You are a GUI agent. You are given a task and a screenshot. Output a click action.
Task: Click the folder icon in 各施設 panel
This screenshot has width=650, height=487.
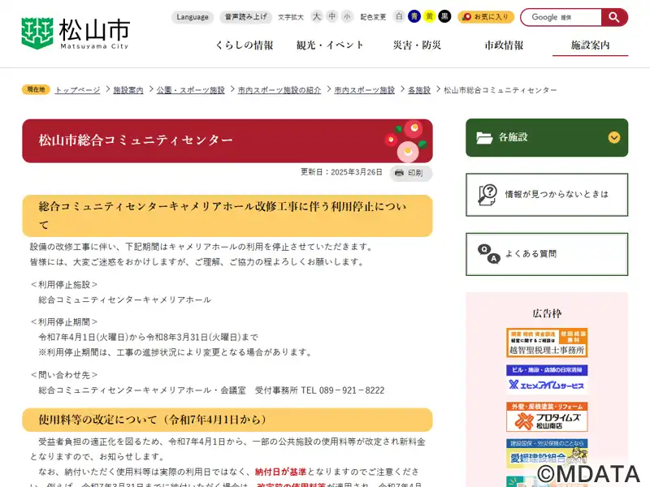484,138
